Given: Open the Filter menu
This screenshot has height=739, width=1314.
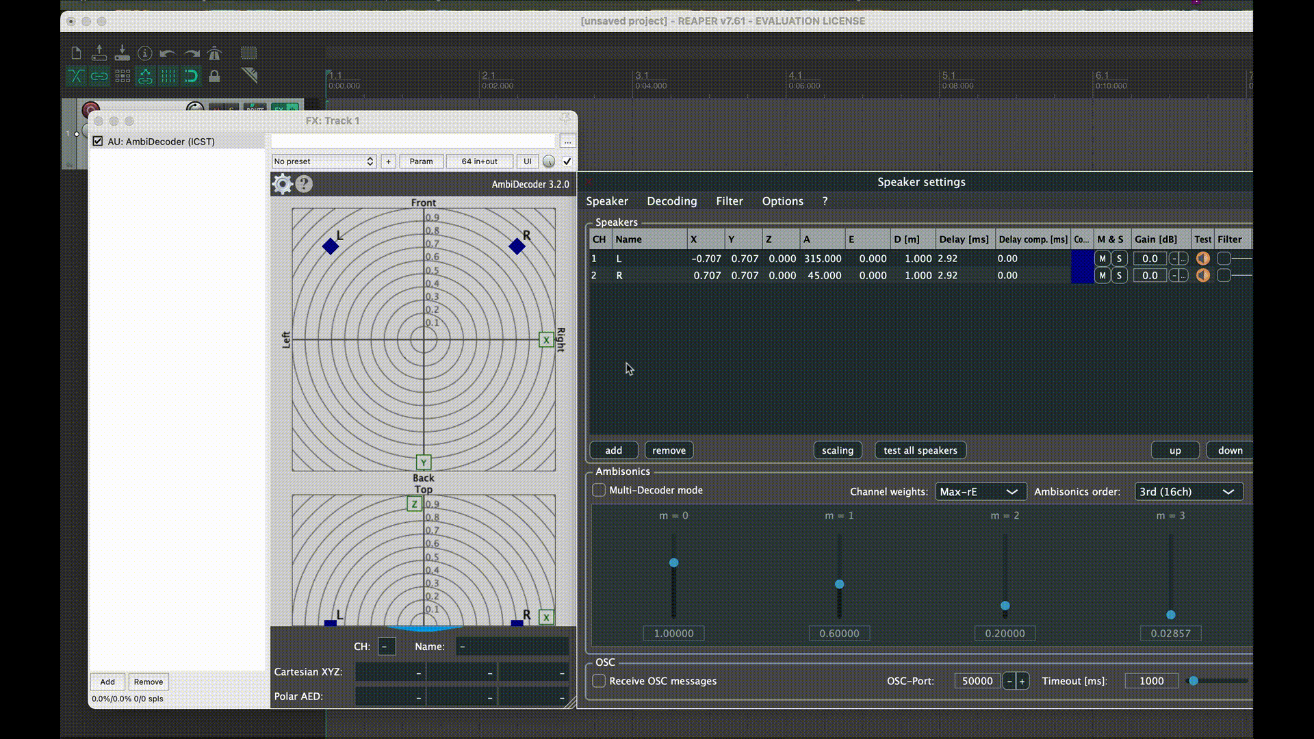Looking at the screenshot, I should [x=729, y=201].
